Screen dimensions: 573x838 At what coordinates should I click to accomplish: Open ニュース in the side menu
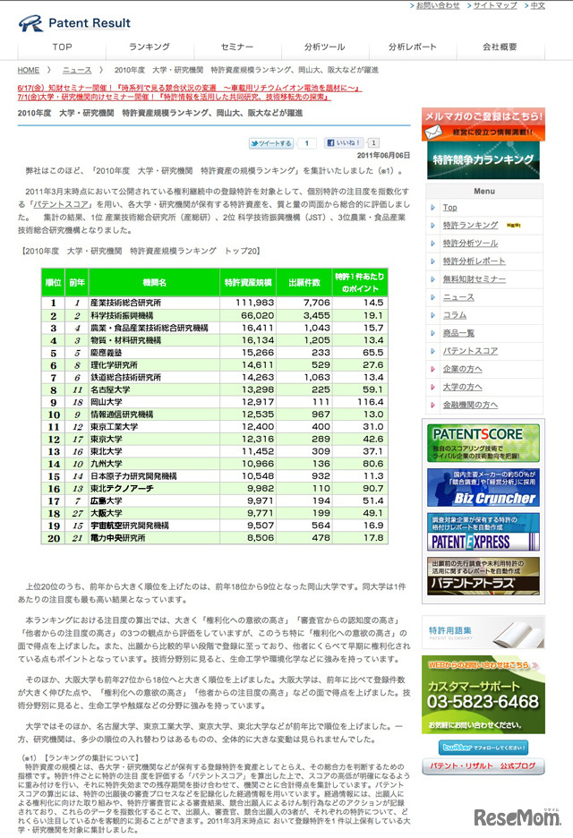pyautogui.click(x=458, y=297)
